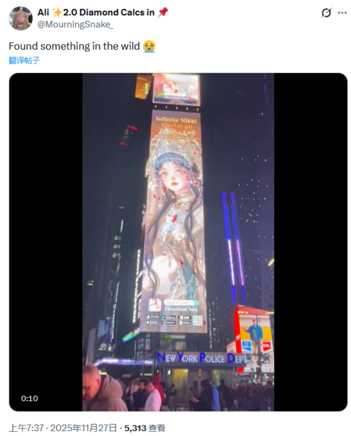Click the crying face emoji in post
The width and height of the screenshot is (351, 436).
click(149, 46)
